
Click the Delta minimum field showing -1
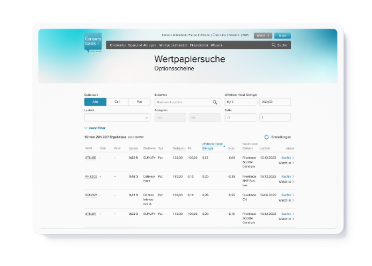click(240, 118)
